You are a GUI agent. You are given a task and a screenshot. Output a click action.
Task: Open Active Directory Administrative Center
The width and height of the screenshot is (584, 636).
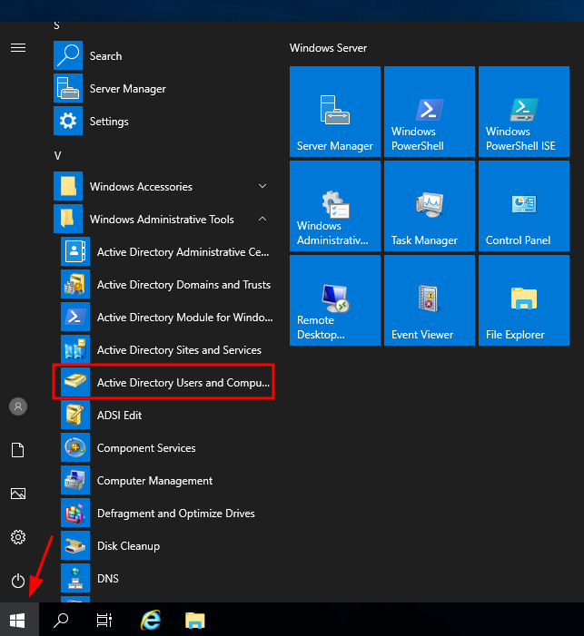pos(166,252)
